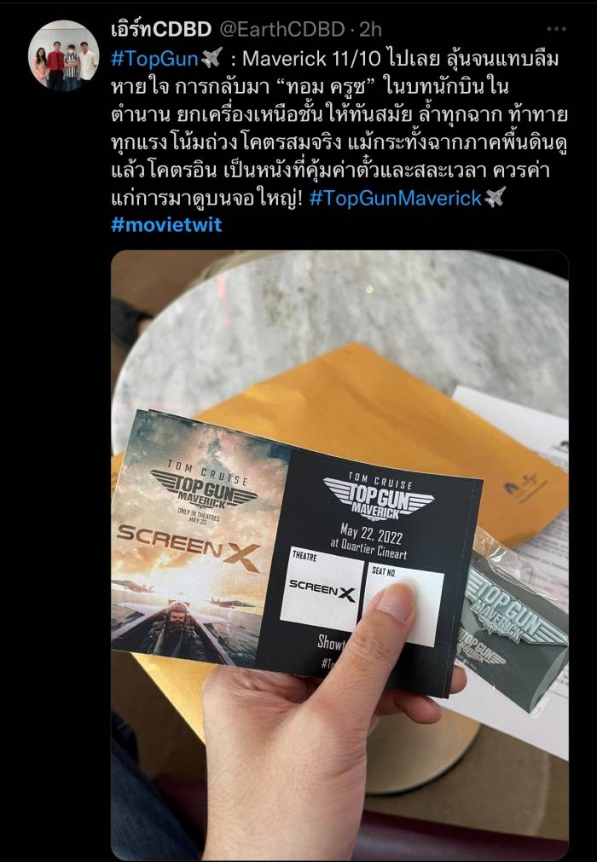Open the tweet's three-dot more options menu
The image size is (597, 862).
pyautogui.click(x=556, y=29)
